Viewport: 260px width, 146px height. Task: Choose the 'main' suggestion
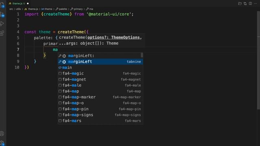coord(100,68)
